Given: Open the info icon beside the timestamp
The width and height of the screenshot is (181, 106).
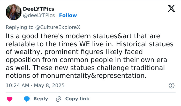Looking at the screenshot, I should (x=171, y=85).
